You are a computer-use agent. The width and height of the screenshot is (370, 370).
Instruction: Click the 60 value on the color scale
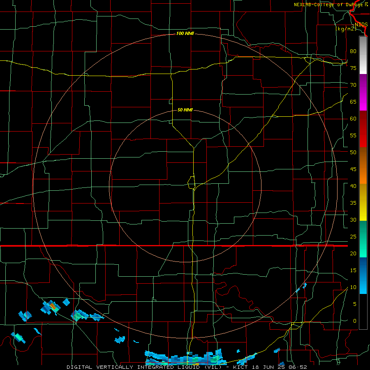(x=353, y=119)
